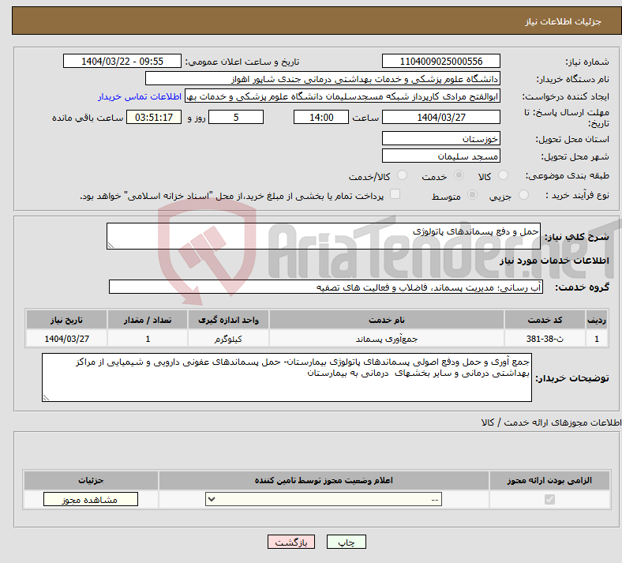The image size is (622, 563).
Task: Click the need date cell 1404/03/27
Action: click(x=66, y=339)
